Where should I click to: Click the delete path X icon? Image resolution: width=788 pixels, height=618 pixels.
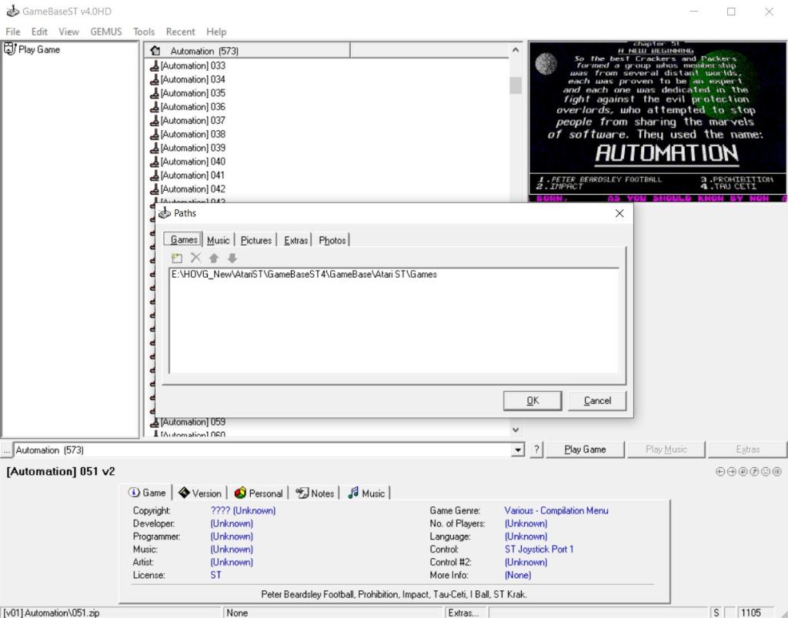click(x=195, y=259)
